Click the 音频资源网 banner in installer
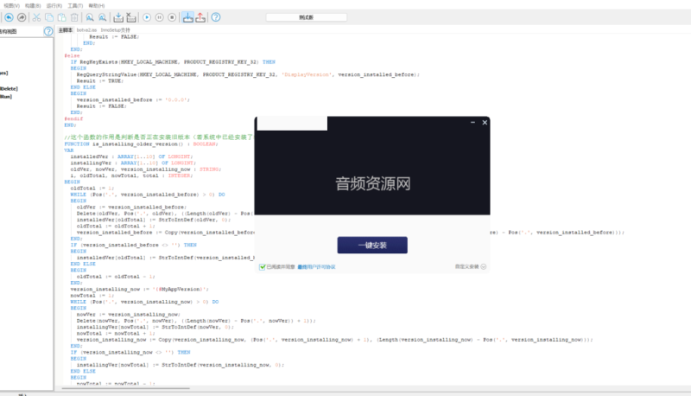This screenshot has width=691, height=396. click(373, 183)
